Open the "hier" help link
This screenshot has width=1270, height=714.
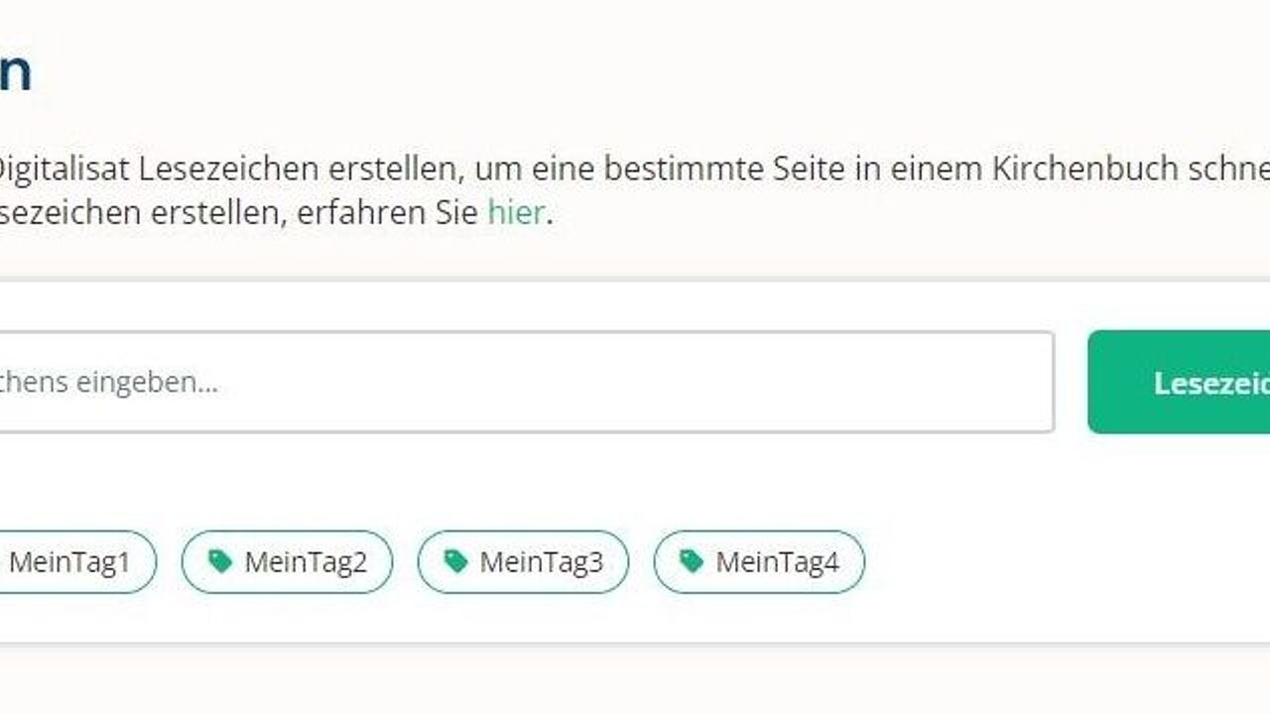(x=514, y=212)
